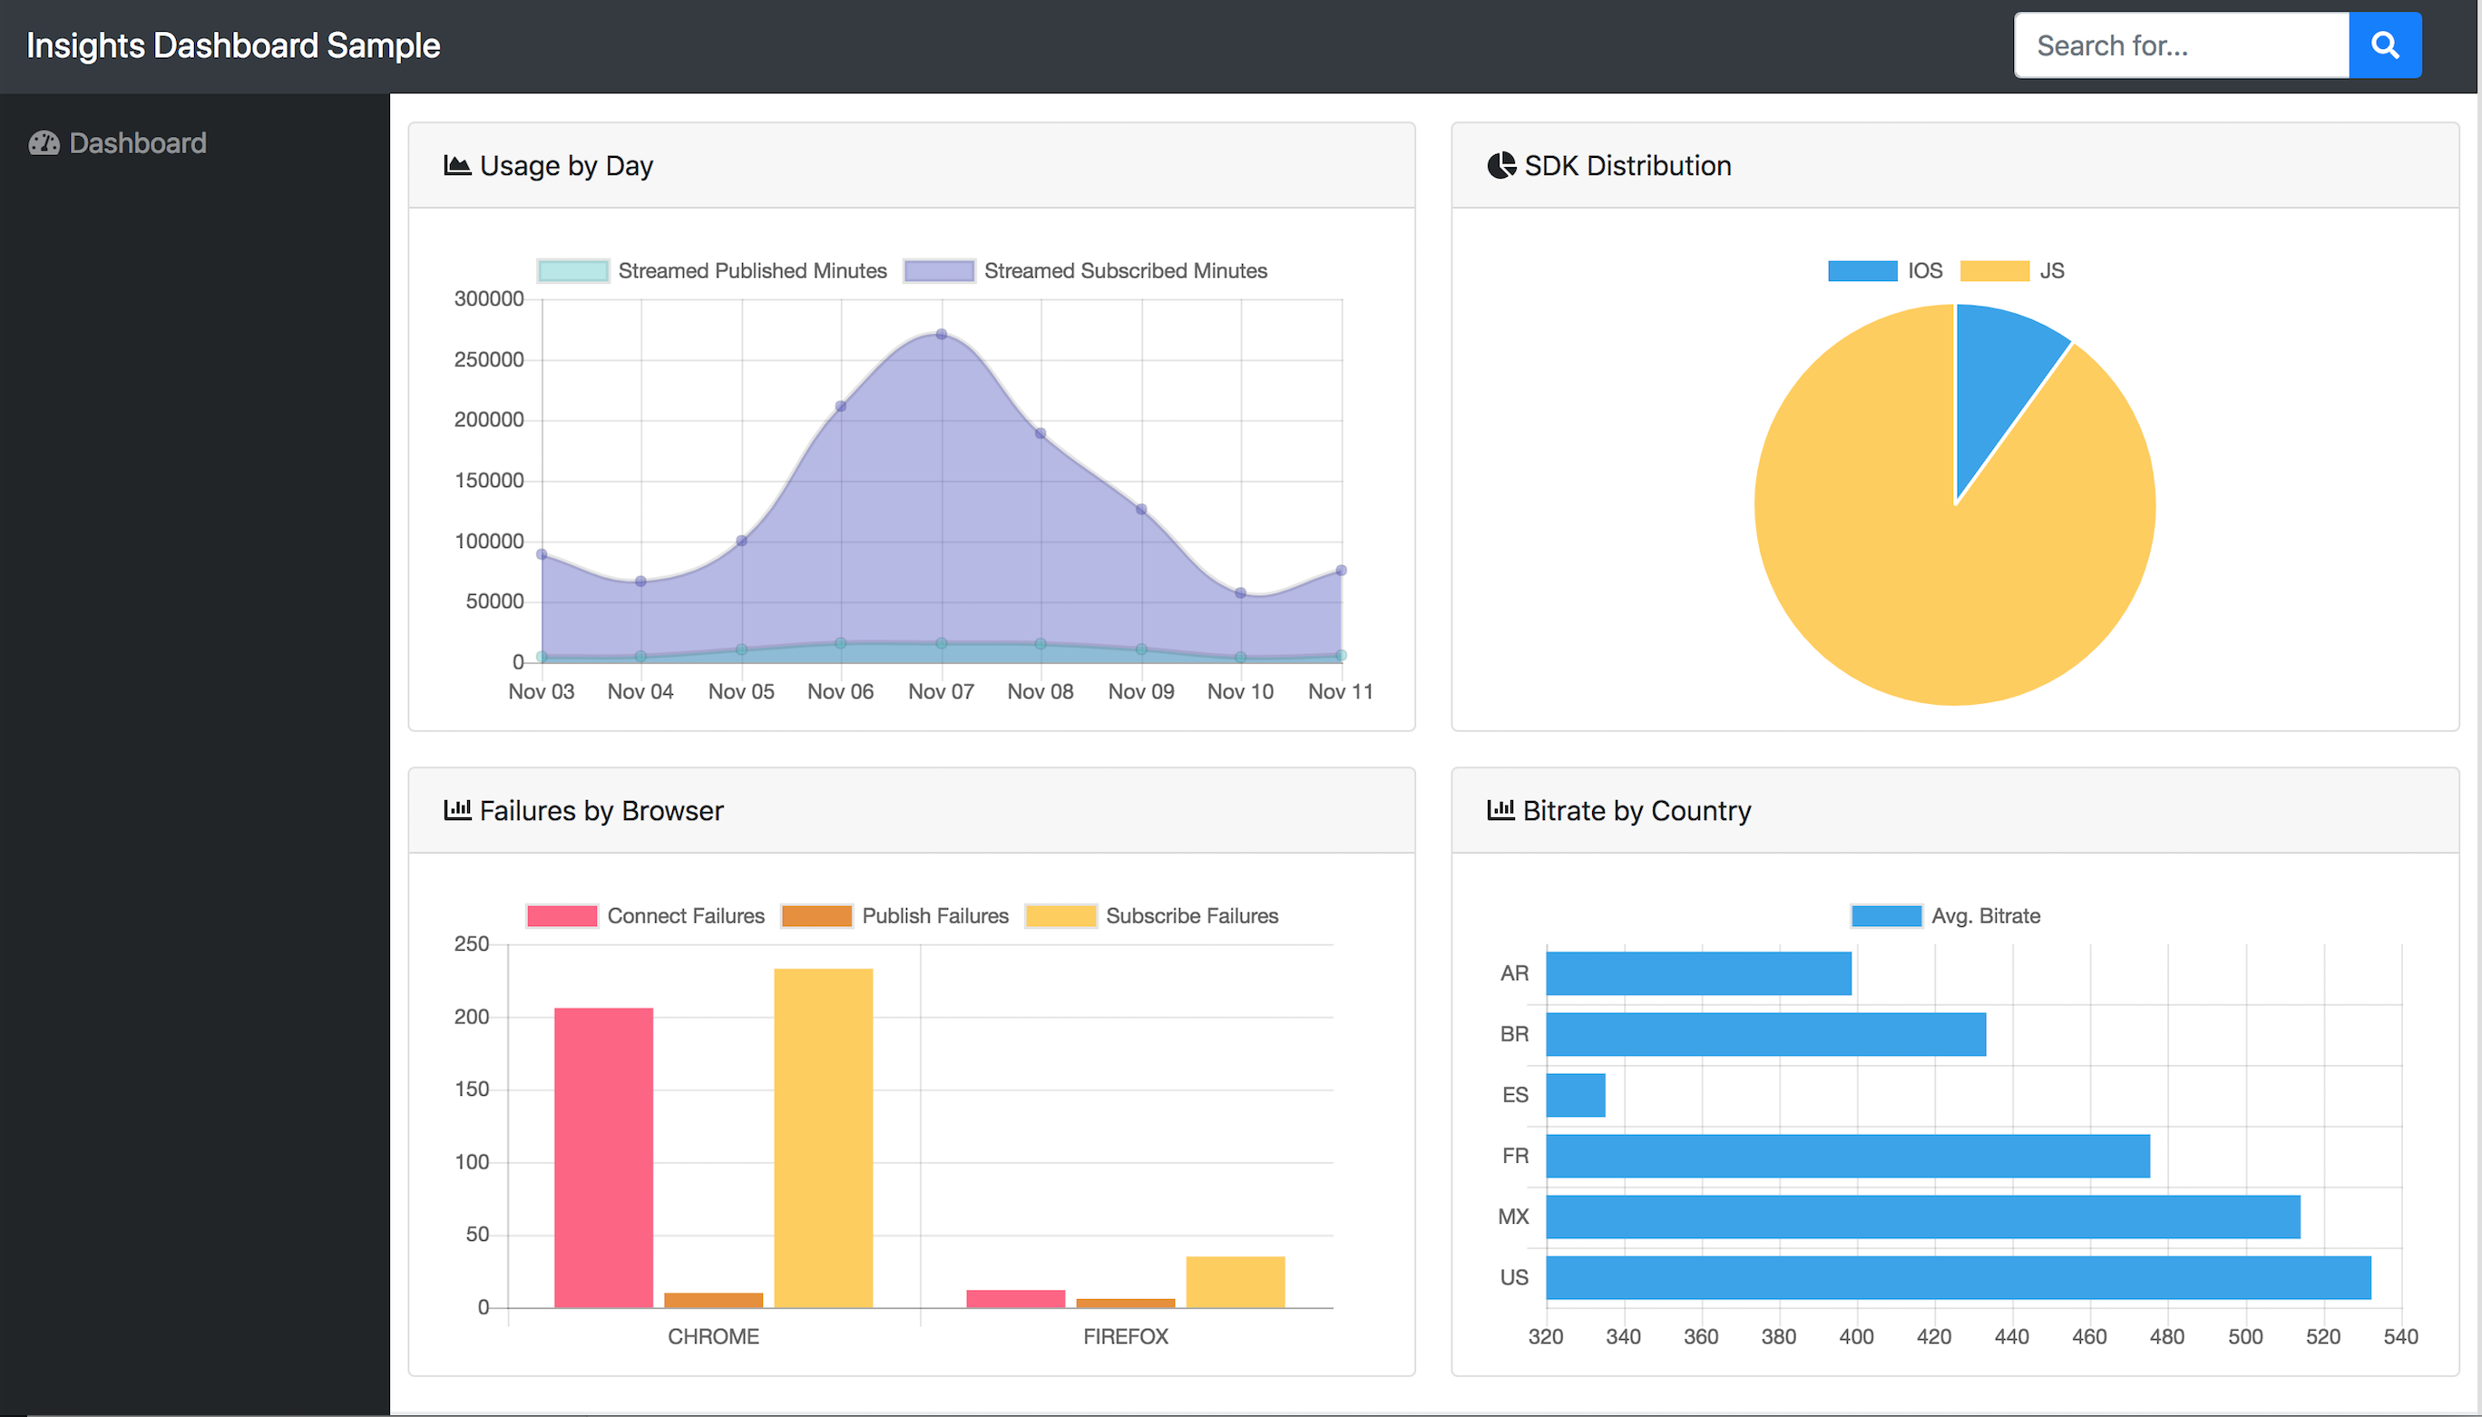Viewport: 2482px width, 1417px height.
Task: Toggle Streamed Subscribed Minutes legend item
Action: click(1085, 270)
